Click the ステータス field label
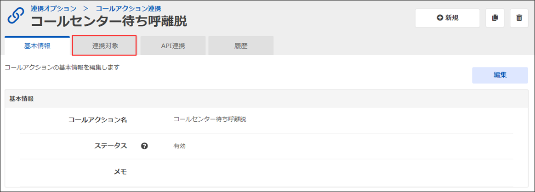 click(110, 146)
